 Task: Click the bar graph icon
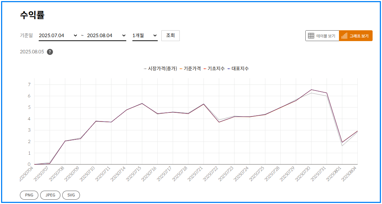point(344,36)
